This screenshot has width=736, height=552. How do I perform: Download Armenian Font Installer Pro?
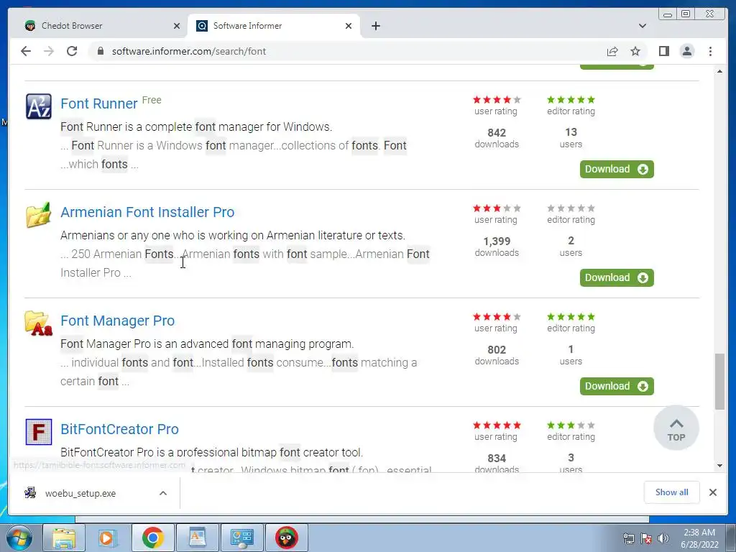(x=616, y=277)
